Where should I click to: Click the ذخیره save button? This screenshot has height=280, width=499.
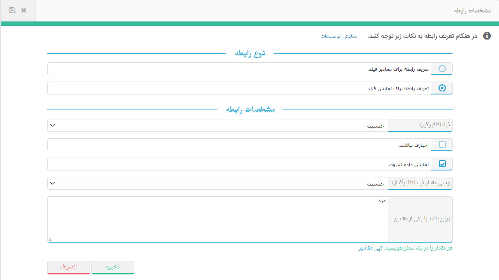point(113,267)
